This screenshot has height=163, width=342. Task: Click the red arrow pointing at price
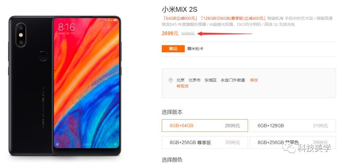tap(225, 34)
